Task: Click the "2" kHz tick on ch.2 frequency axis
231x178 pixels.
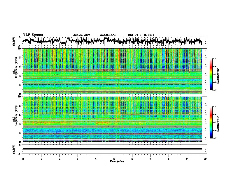Action: point(20,133)
